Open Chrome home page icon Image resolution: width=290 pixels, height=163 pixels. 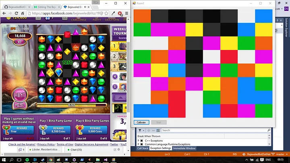[x=23, y=13]
